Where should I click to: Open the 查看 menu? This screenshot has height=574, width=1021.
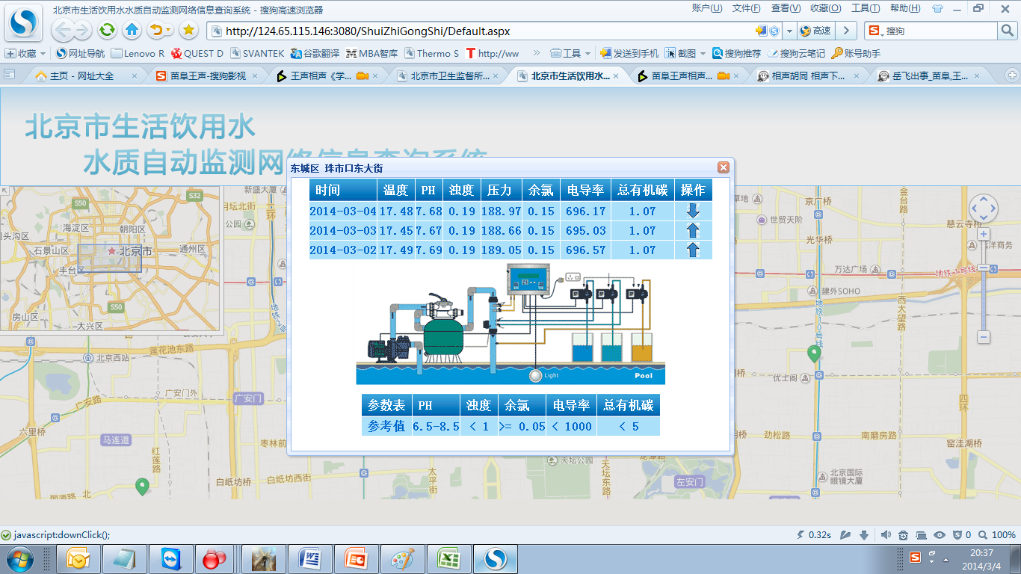click(x=786, y=8)
